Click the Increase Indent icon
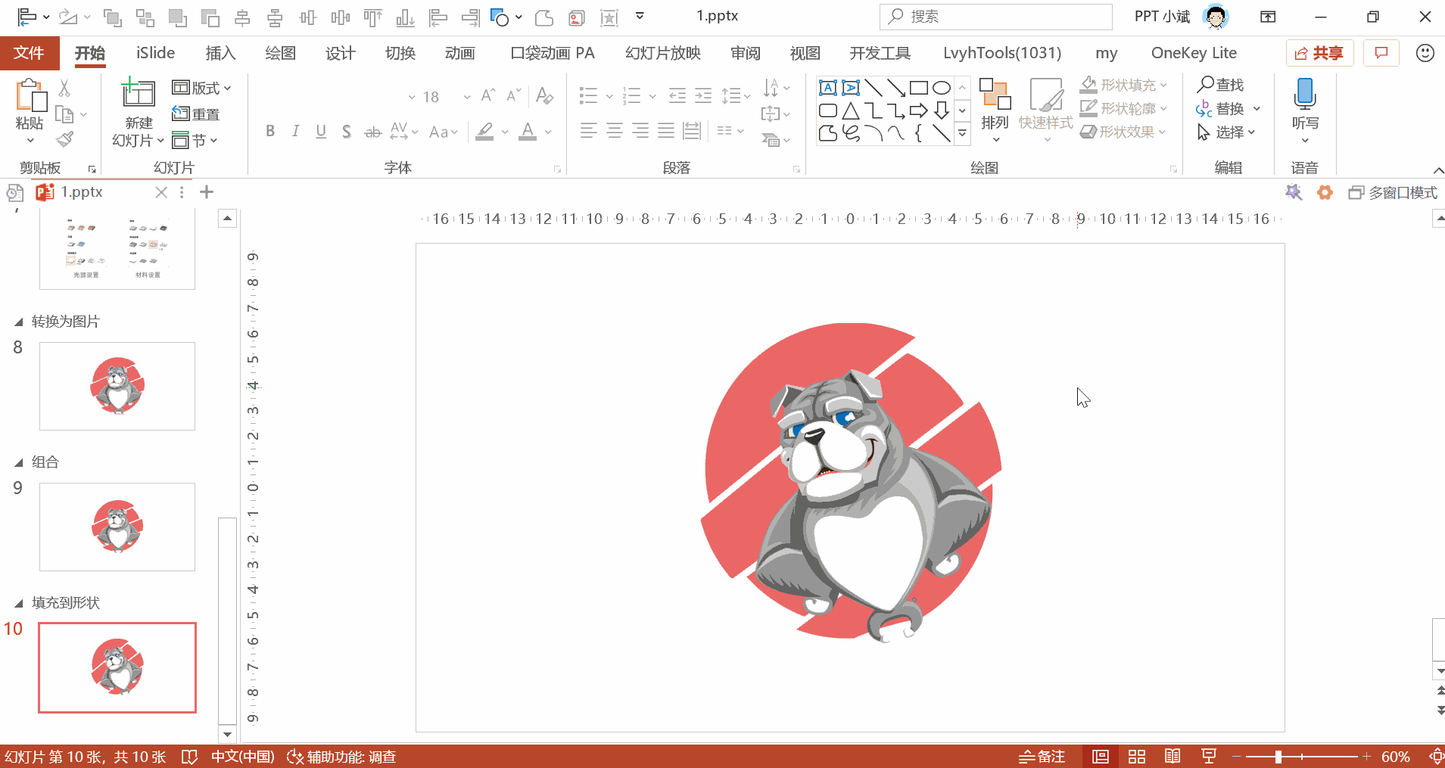This screenshot has height=768, width=1445. pyautogui.click(x=703, y=95)
